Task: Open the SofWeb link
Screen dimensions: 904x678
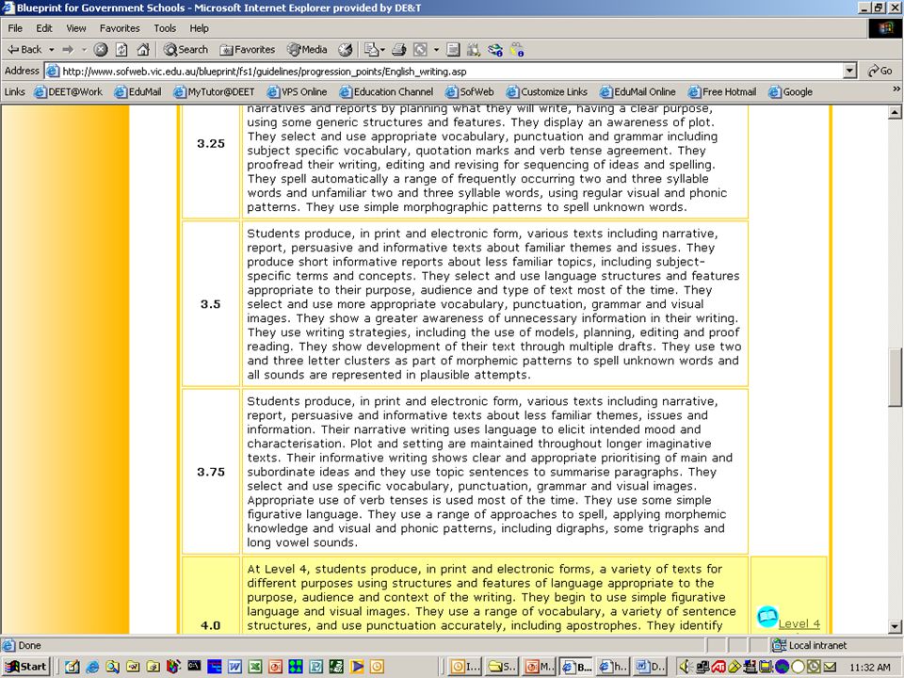Action: click(470, 91)
